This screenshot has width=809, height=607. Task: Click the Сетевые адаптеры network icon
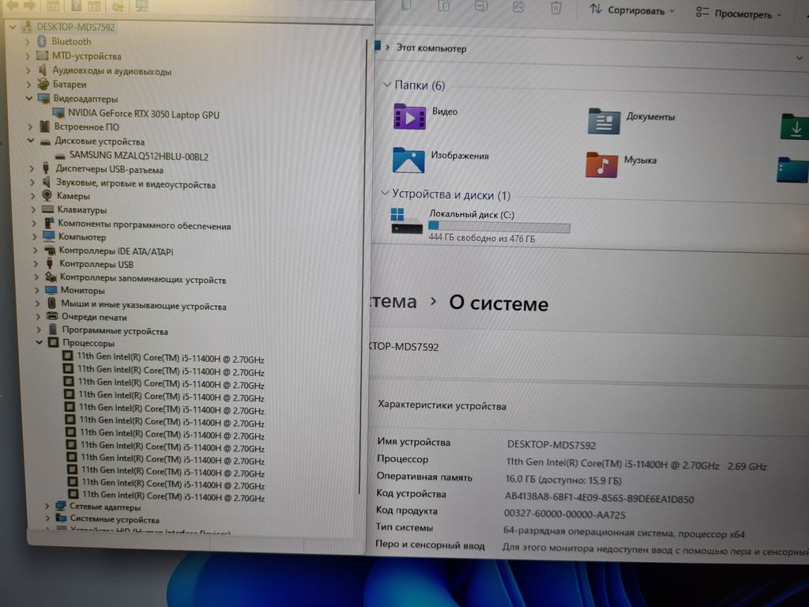[x=60, y=506]
